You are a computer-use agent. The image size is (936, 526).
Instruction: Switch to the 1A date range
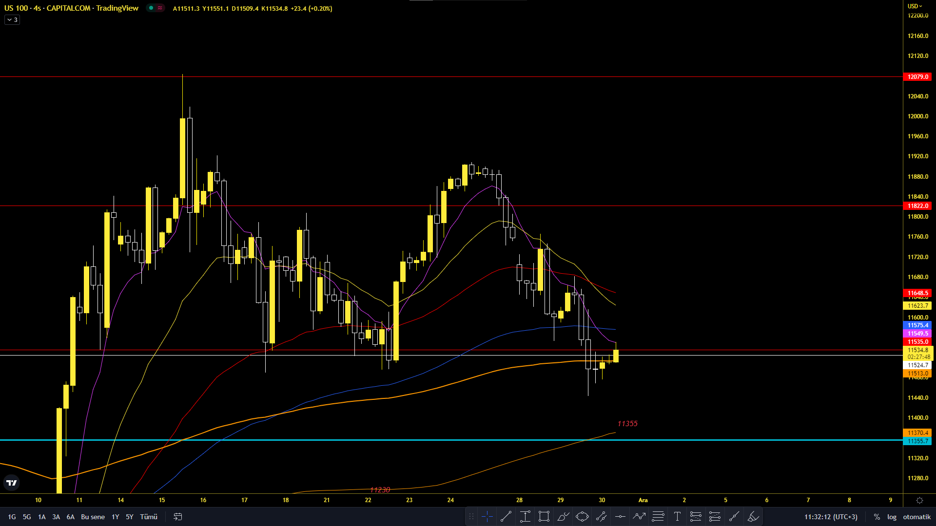pyautogui.click(x=42, y=517)
